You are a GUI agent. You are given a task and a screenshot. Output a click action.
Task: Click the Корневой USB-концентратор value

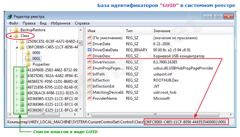pos(179,56)
